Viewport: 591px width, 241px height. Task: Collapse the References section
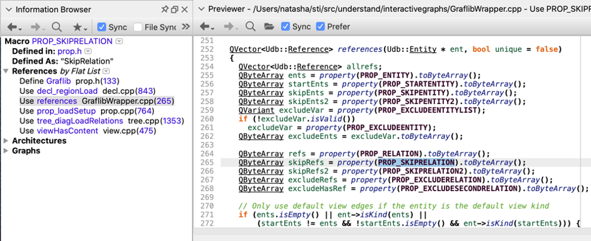pyautogui.click(x=6, y=71)
